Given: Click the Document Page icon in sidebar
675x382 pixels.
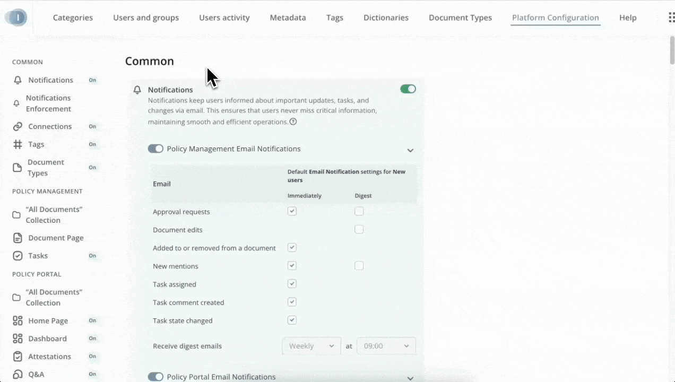Looking at the screenshot, I should pos(18,238).
